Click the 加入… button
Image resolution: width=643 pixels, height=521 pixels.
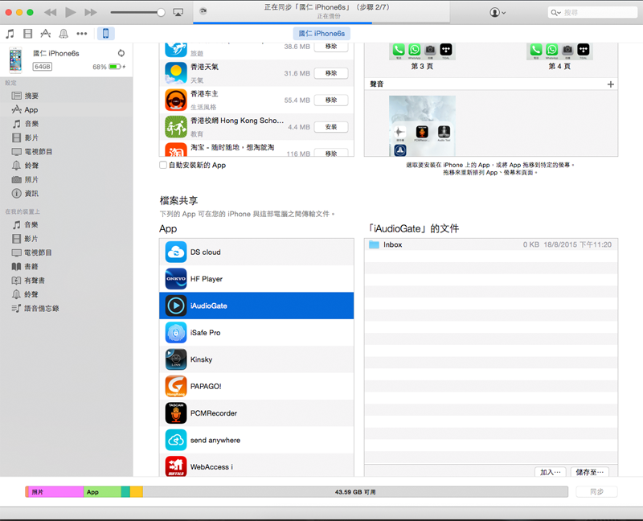551,472
